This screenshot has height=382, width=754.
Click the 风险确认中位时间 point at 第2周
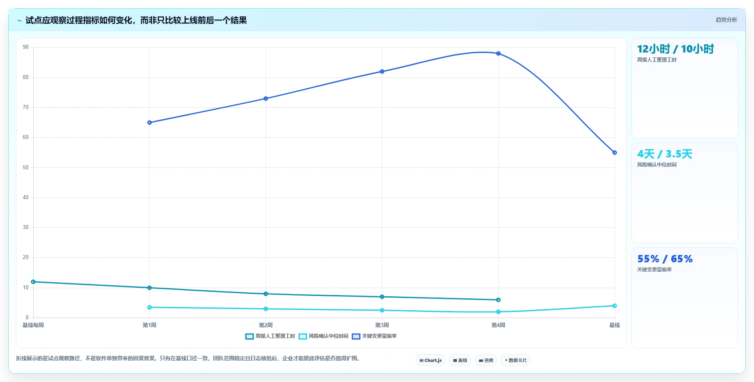[266, 309]
